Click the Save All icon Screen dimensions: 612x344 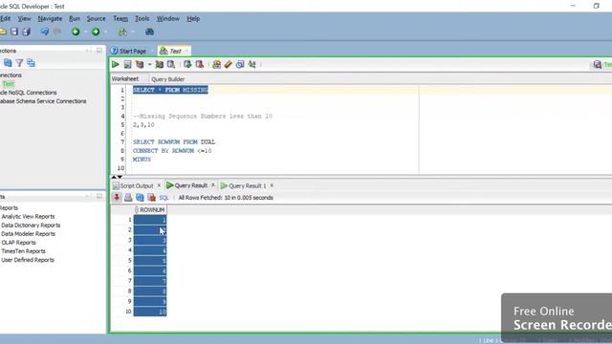pos(26,32)
